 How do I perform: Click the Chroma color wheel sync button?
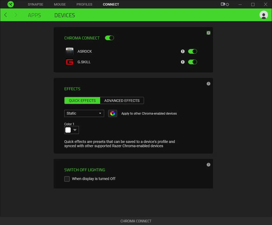point(112,113)
